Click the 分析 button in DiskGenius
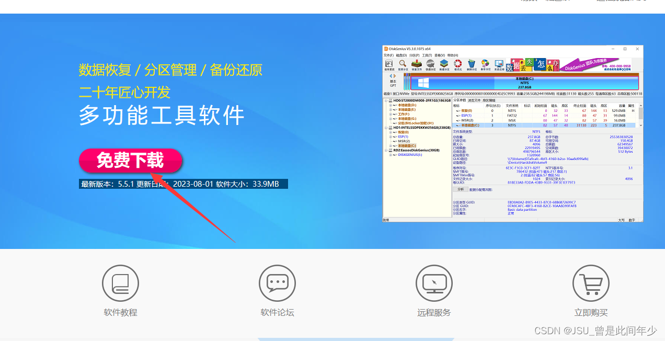Viewport: 665px width, 341px height. click(461, 189)
